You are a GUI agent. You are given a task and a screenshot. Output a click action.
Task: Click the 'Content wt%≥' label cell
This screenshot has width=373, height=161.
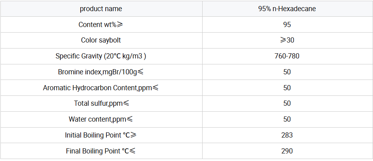[101, 25]
